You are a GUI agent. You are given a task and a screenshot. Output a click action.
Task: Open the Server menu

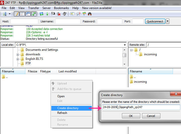47,8
